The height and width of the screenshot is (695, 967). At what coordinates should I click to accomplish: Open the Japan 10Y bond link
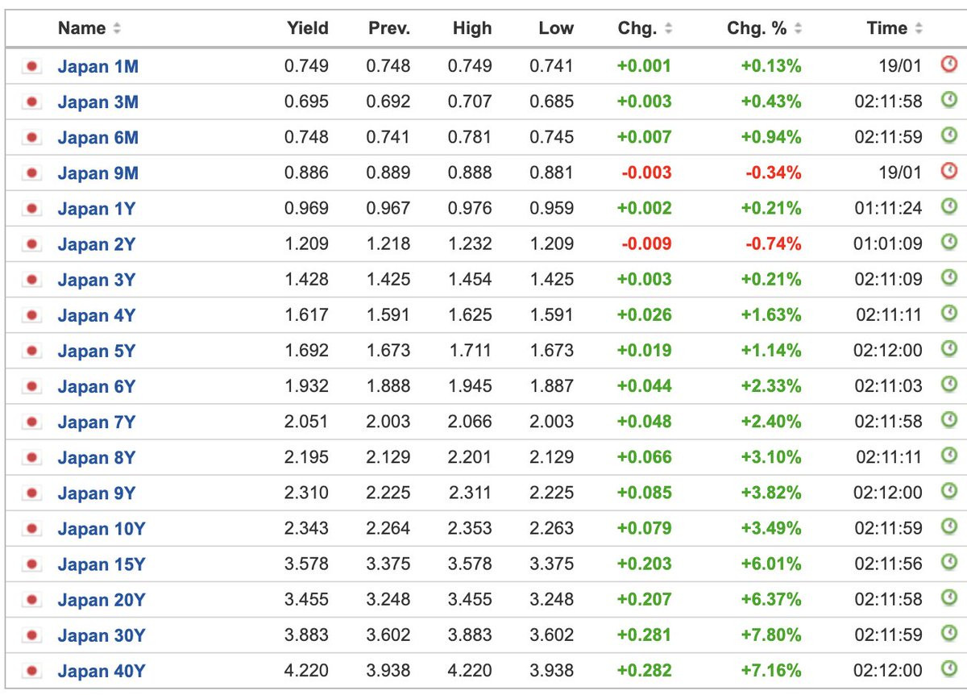(x=102, y=529)
